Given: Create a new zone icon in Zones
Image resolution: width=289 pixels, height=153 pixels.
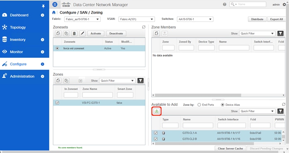Looking at the screenshot, I should 58,81.
